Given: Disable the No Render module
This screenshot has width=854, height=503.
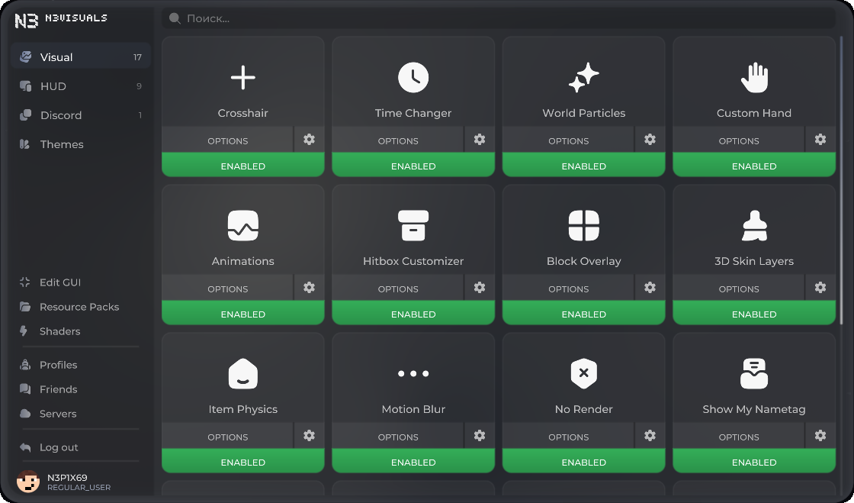Looking at the screenshot, I should [584, 462].
